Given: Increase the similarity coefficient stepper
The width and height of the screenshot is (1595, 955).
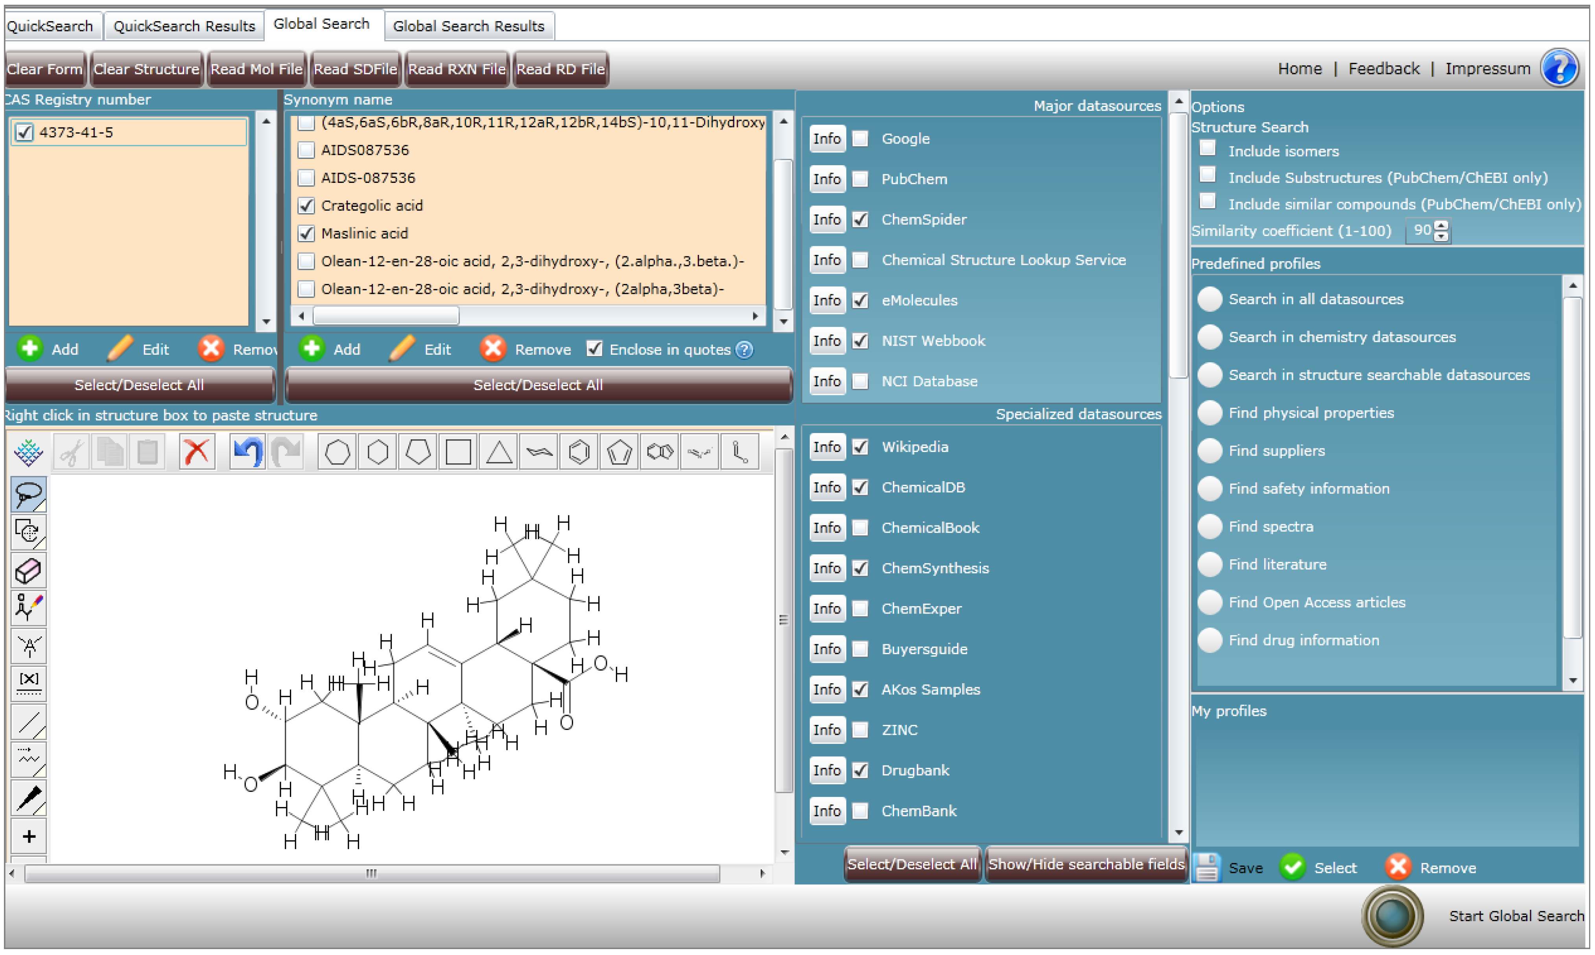Looking at the screenshot, I should click(x=1442, y=225).
